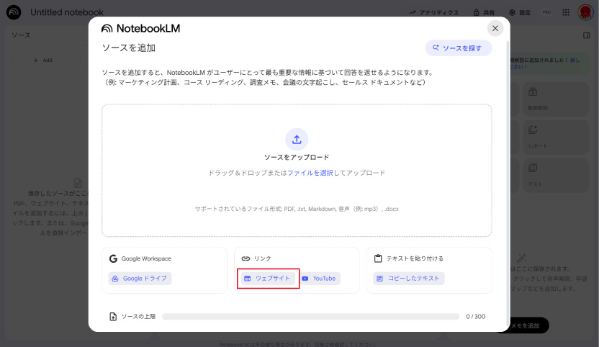This screenshot has height=347, width=599.
Task: Open Google apps grid icon
Action: click(566, 12)
